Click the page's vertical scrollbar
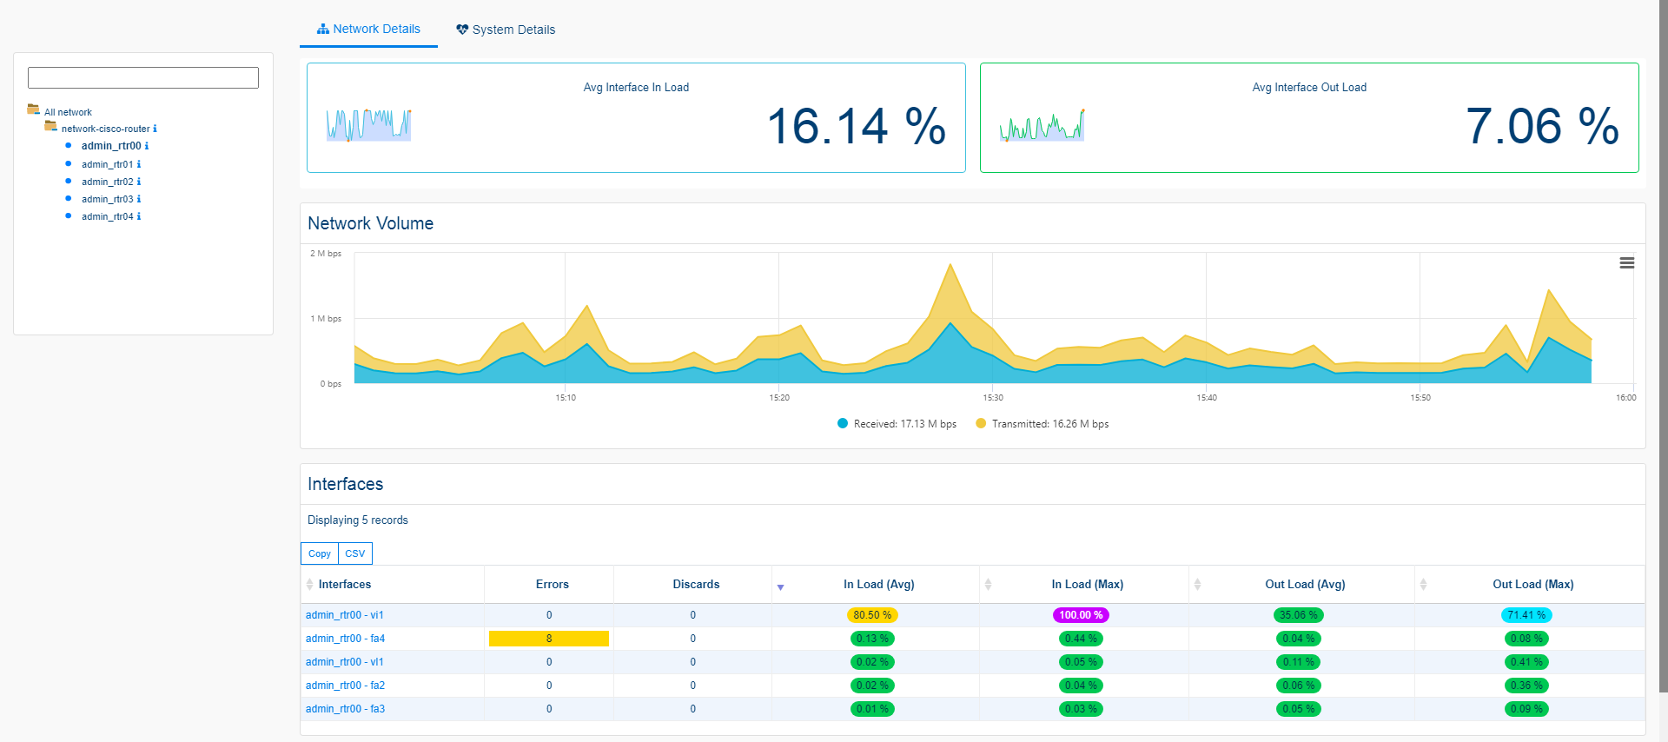Image resolution: width=1668 pixels, height=742 pixels. point(1663,348)
